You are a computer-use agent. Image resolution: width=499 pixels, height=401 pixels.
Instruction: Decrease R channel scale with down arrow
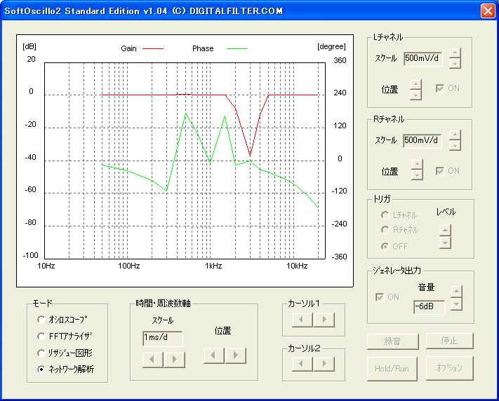(x=455, y=146)
